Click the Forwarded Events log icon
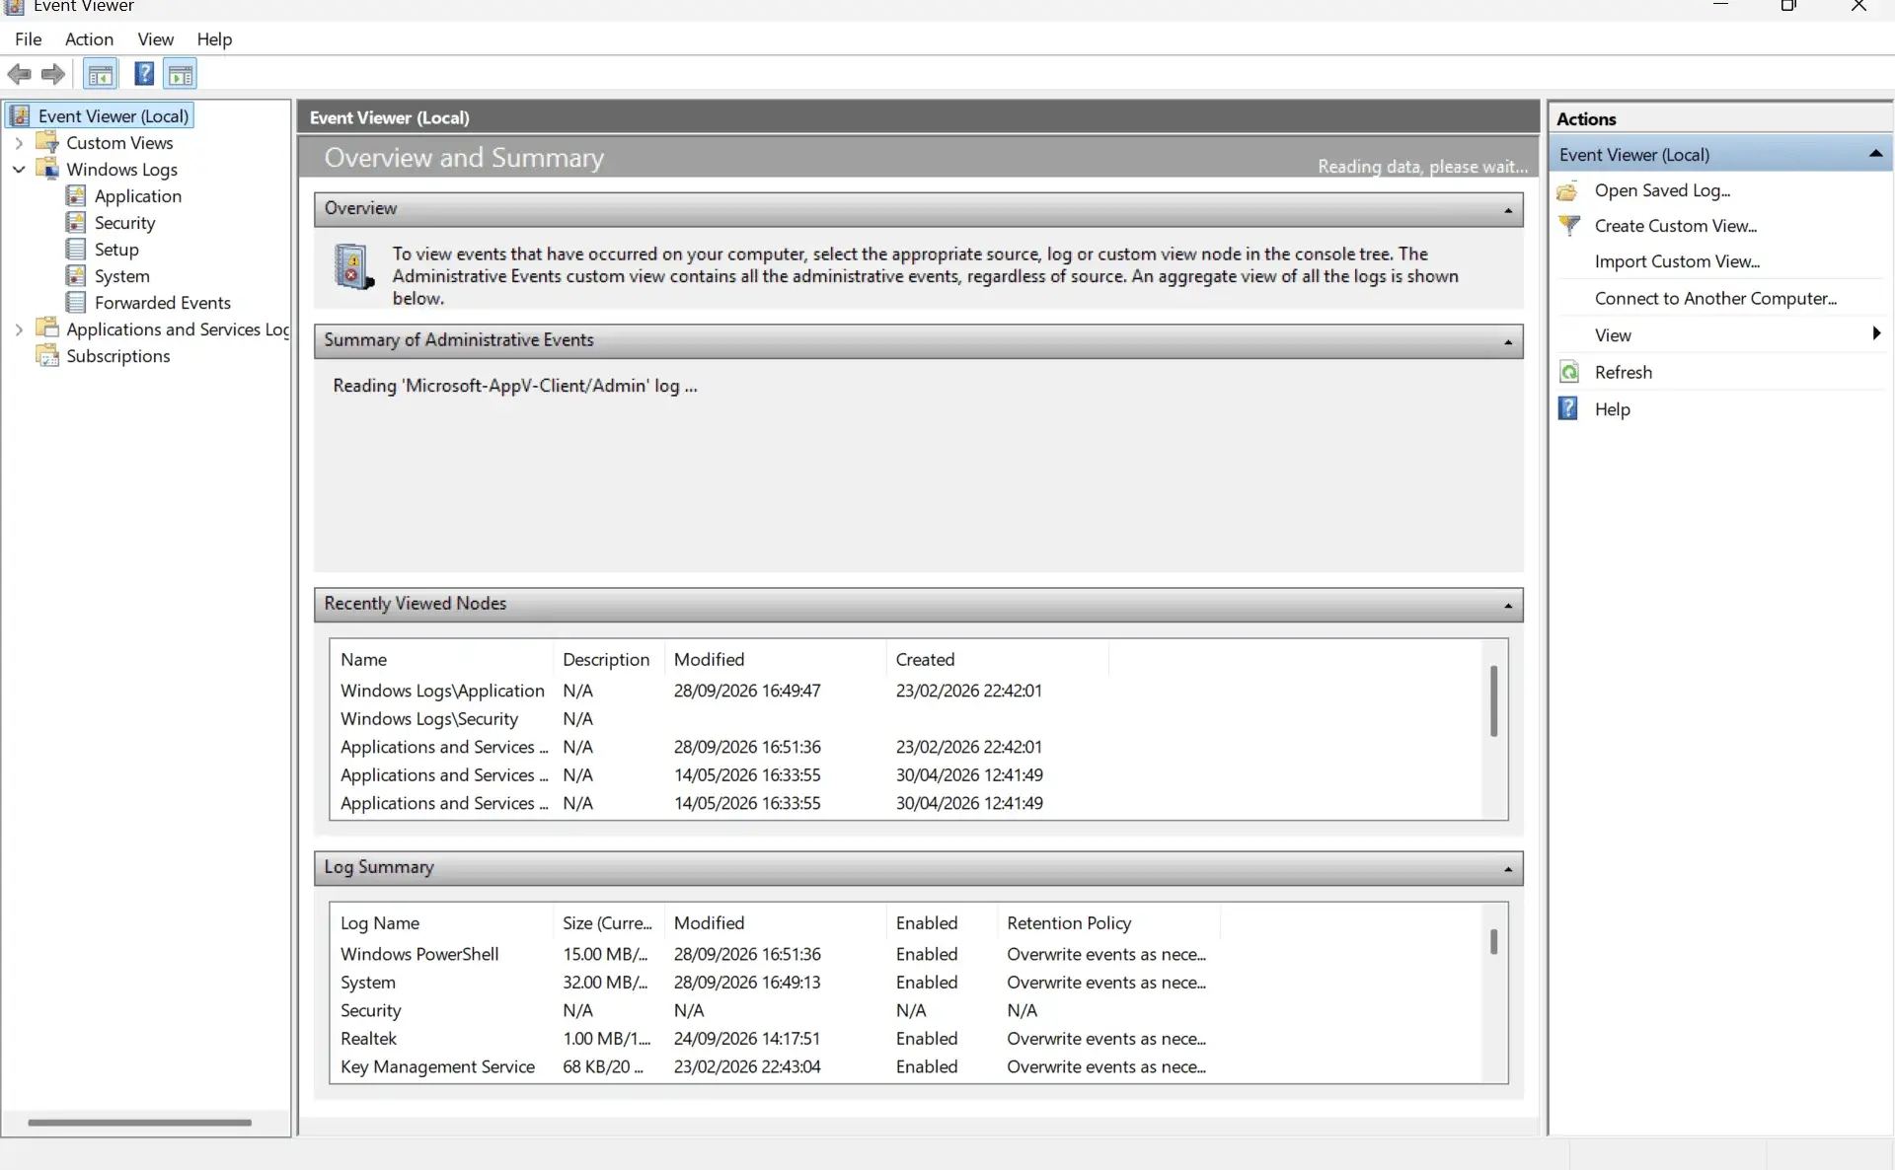Viewport: 1895px width, 1170px height. [76, 302]
